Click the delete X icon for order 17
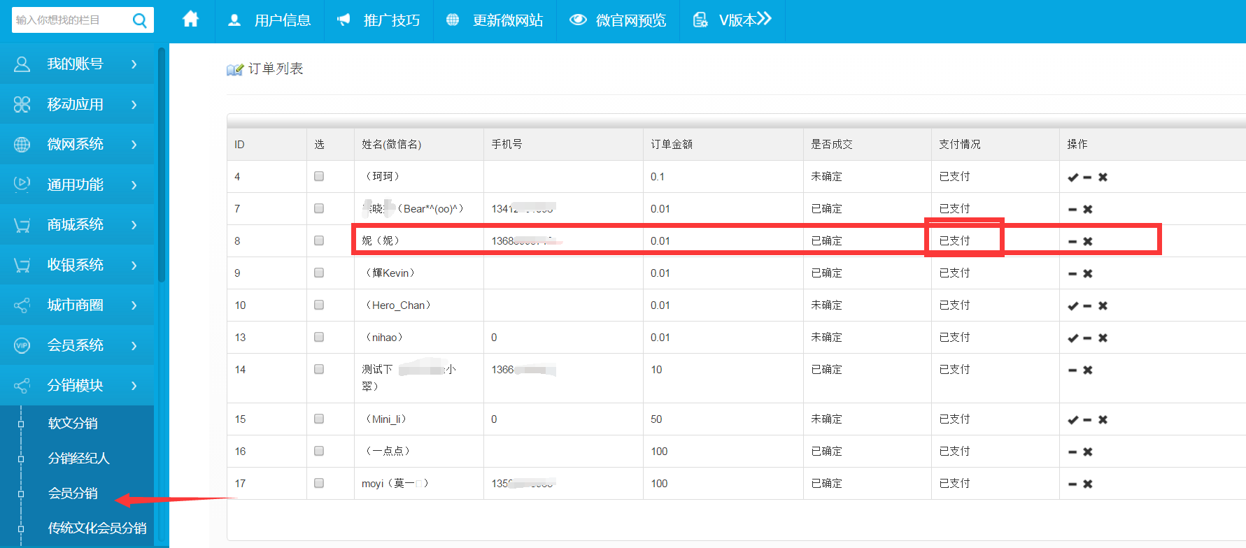 coord(1088,484)
